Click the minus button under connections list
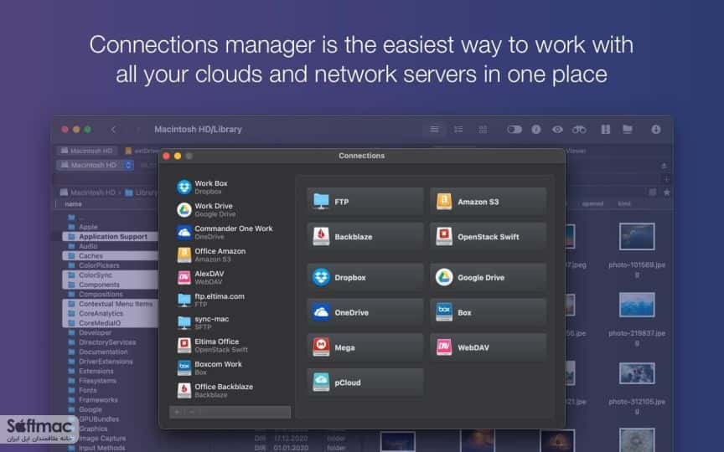724x452 pixels. point(192,412)
